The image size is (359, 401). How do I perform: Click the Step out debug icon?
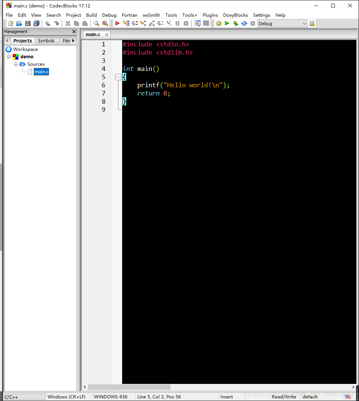pyautogui.click(x=152, y=23)
